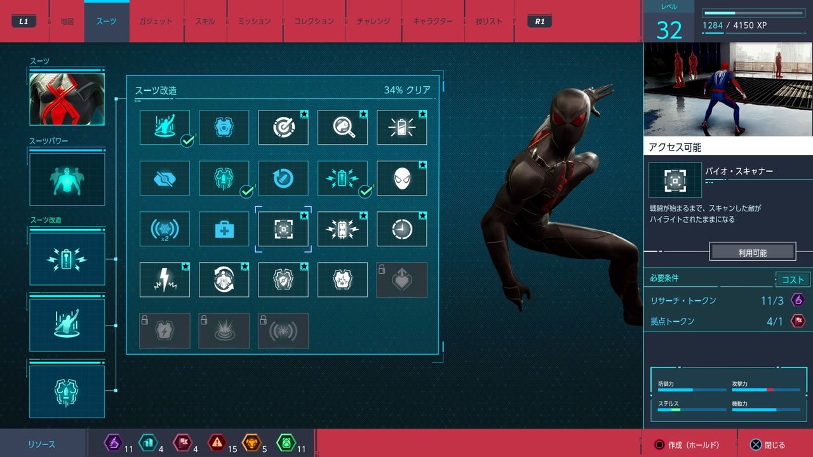The height and width of the screenshot is (457, 813).
Task: Select the white sparking battery mod
Action: pos(343,229)
